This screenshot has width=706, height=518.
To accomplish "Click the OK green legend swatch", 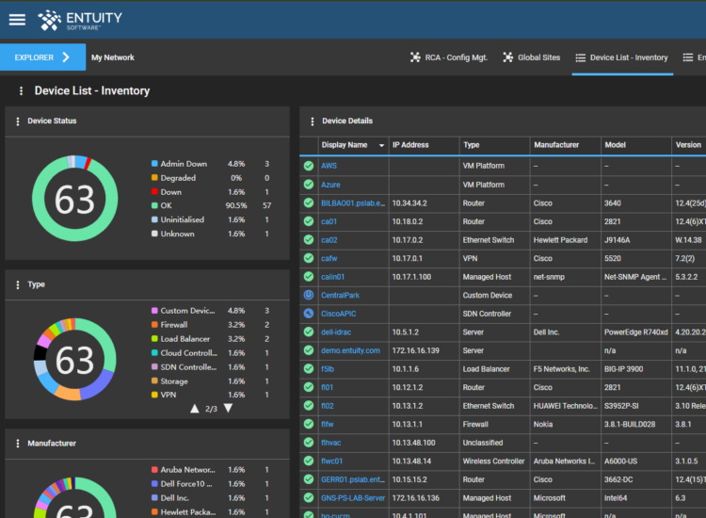I will pos(154,206).
